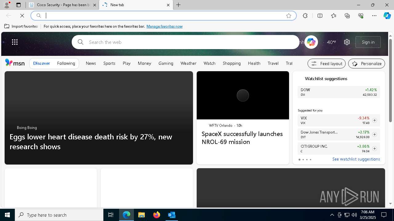Open Settings and more ellipsis menu
The width and height of the screenshot is (394, 221).
point(374,16)
